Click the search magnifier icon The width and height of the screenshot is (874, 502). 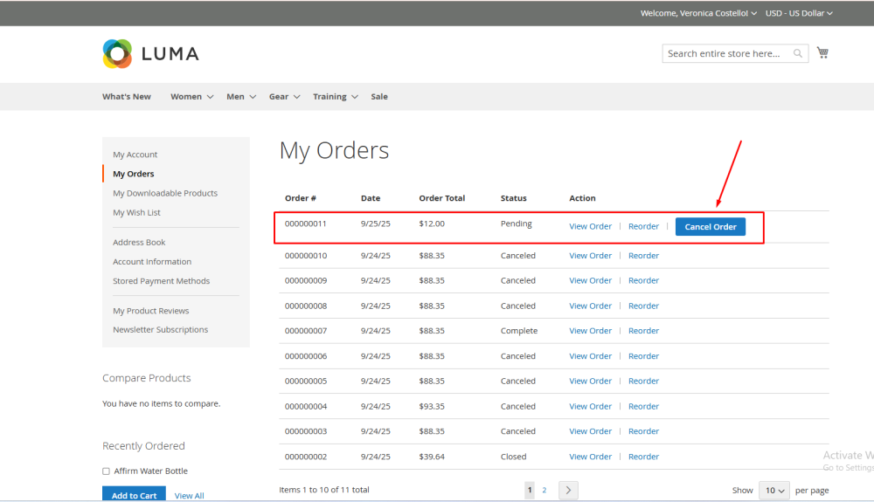coord(798,53)
